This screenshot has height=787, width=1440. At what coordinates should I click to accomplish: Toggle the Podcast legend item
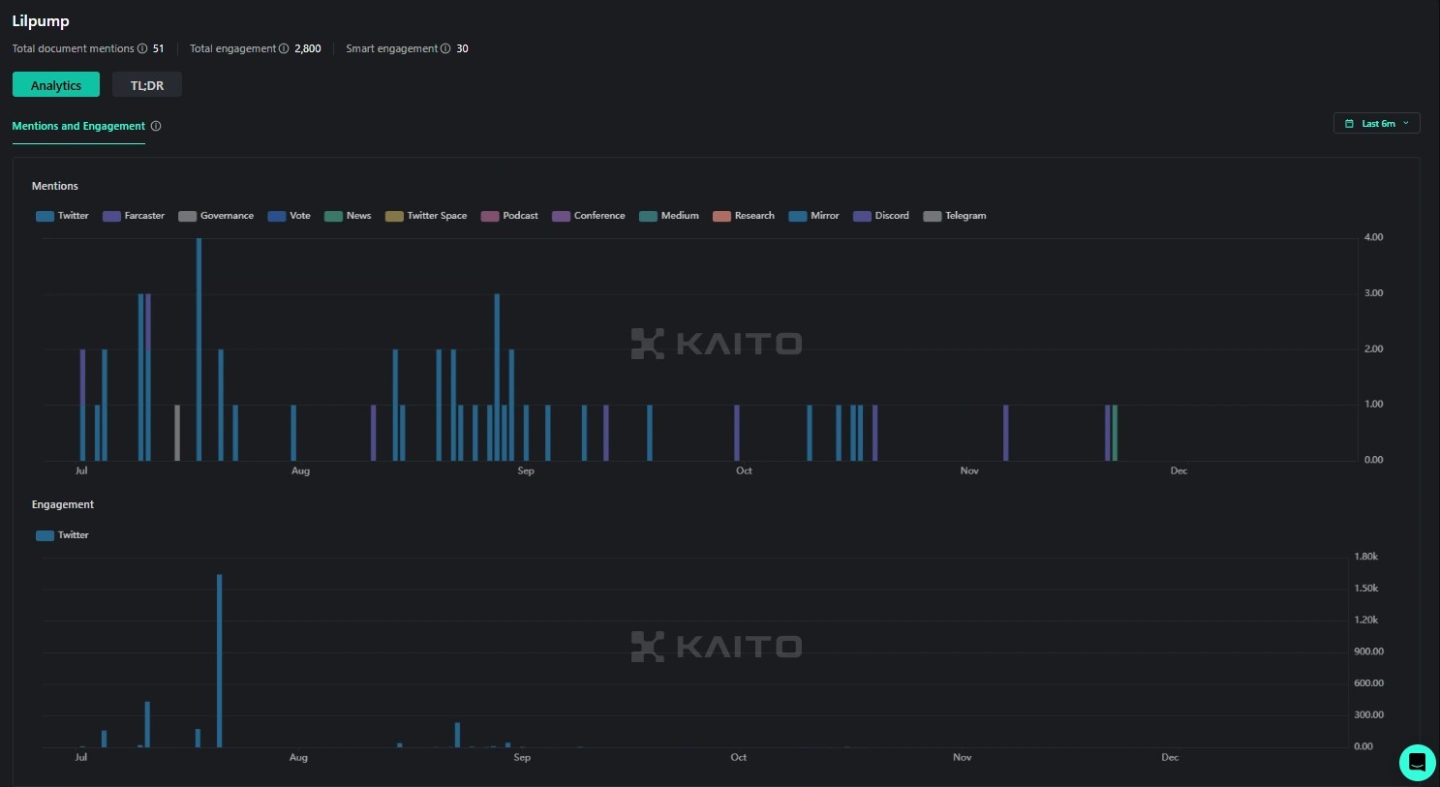[509, 216]
